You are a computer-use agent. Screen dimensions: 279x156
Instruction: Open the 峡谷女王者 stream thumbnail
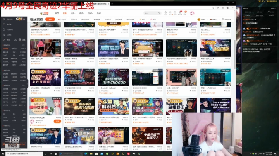(x=45, y=106)
